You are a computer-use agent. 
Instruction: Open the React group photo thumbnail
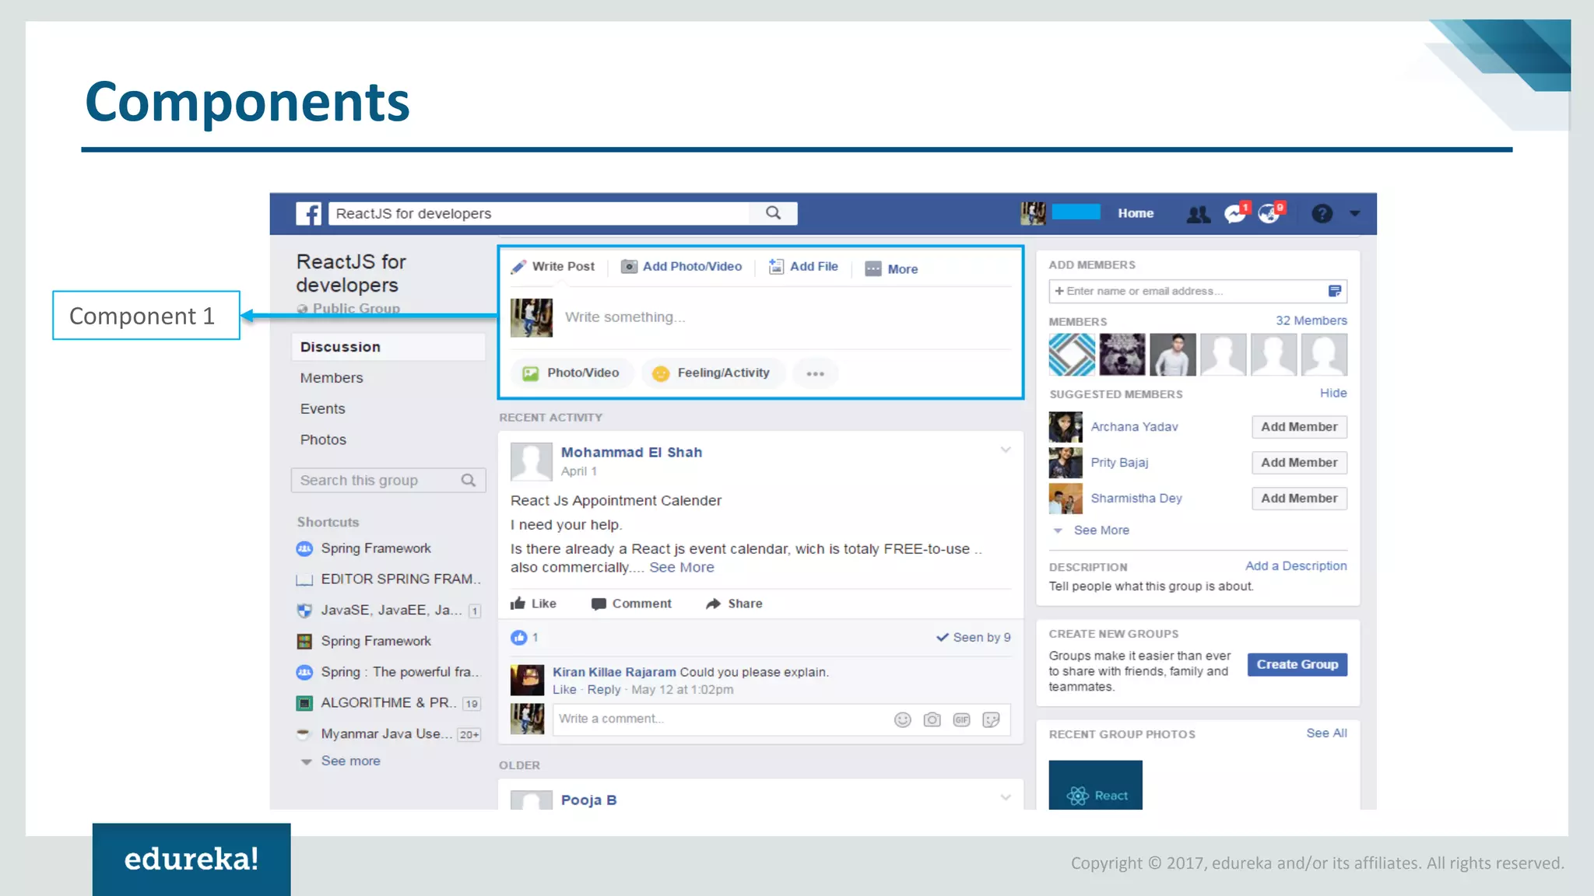tap(1095, 785)
